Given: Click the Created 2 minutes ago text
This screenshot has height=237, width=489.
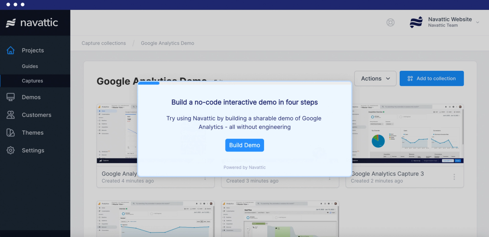Looking at the screenshot, I should (x=377, y=181).
